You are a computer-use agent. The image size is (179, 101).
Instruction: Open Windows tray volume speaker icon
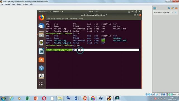164,98
